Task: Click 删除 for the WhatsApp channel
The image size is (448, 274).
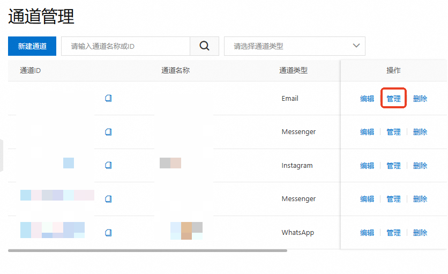Action: [x=420, y=233]
